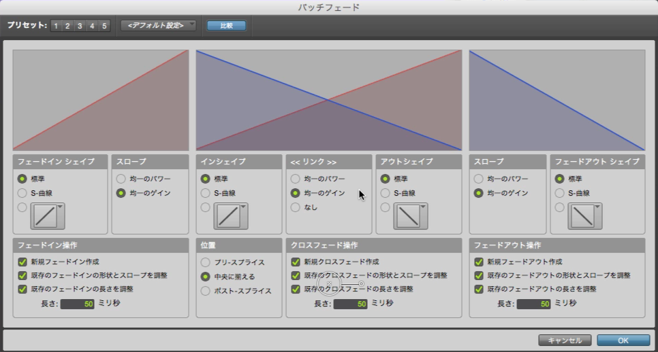This screenshot has width=658, height=352.
Task: Click the crossfade 長さ field
Action: click(350, 304)
